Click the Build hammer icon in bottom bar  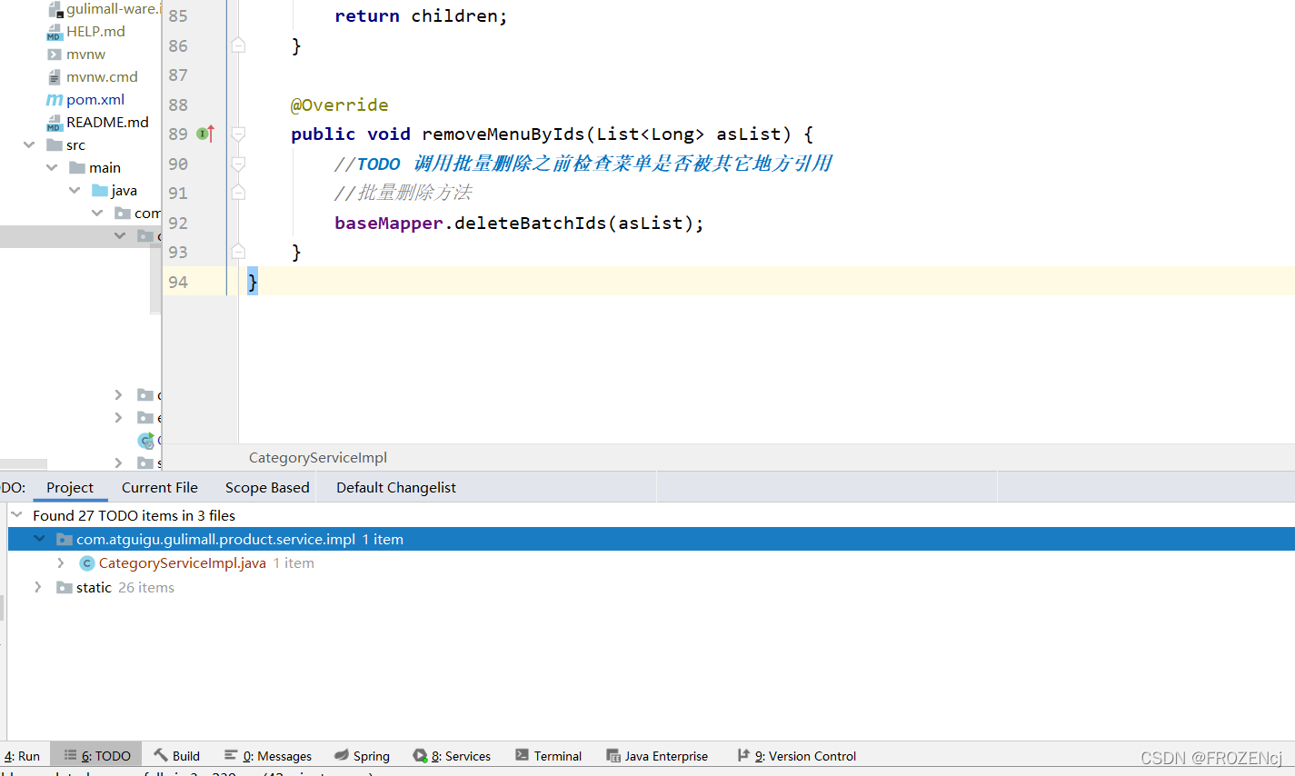pos(161,755)
